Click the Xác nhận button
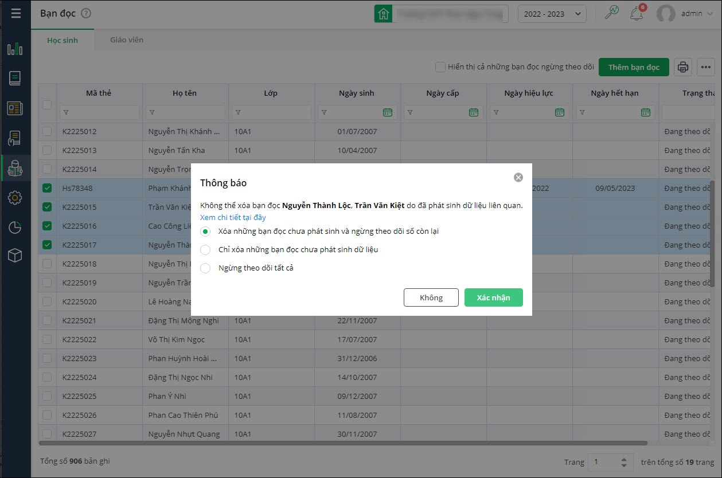 point(493,297)
